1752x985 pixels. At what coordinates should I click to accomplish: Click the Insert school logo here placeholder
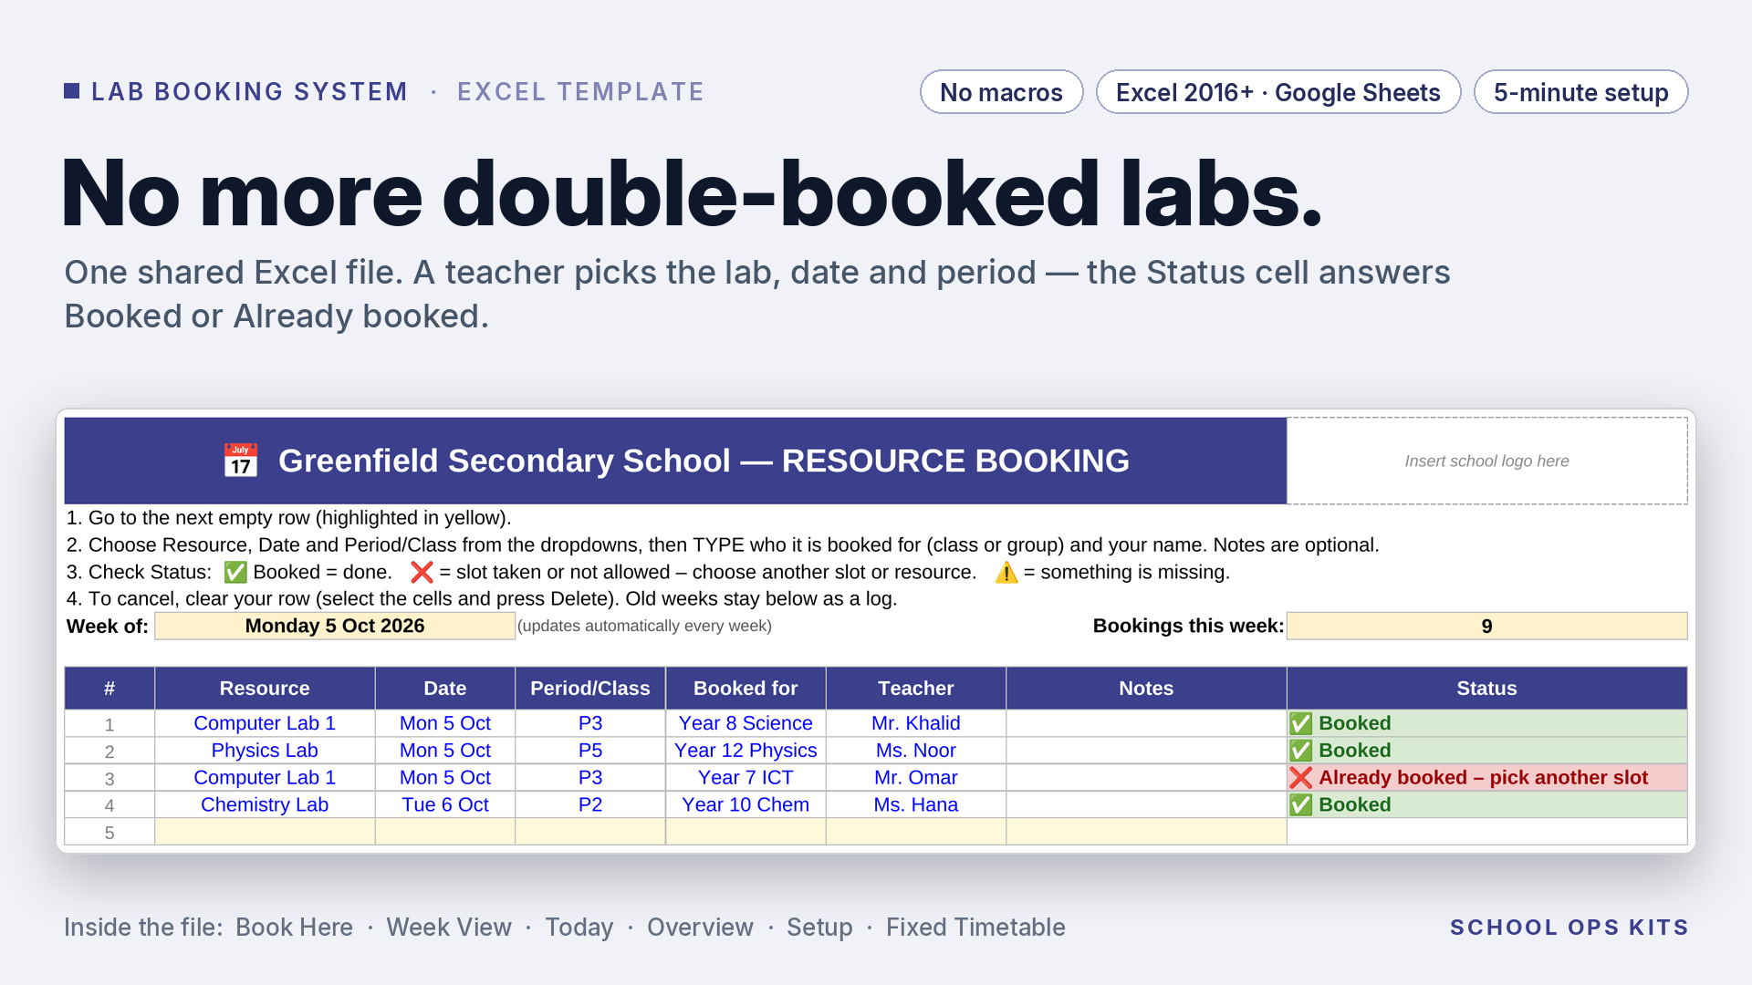click(1487, 461)
